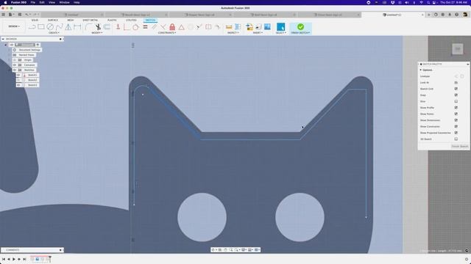Screen dimensions: 471x264
Task: Toggle visibility eye of the Canvases folder
Action: tap(15, 65)
